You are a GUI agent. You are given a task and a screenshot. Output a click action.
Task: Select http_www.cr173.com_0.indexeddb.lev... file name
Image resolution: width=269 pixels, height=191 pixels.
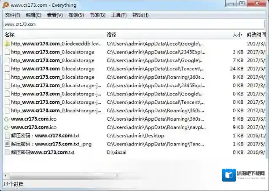click(56, 44)
